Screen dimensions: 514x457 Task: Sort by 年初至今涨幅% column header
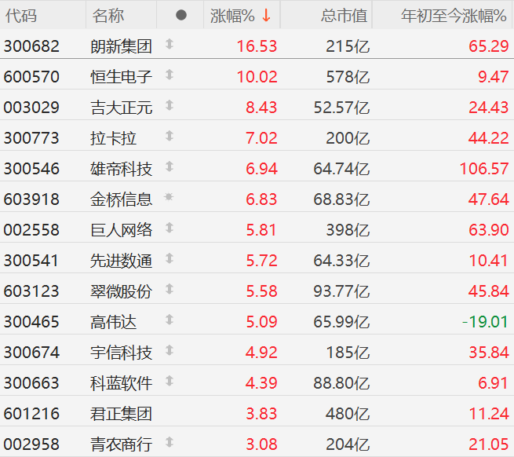coord(454,15)
